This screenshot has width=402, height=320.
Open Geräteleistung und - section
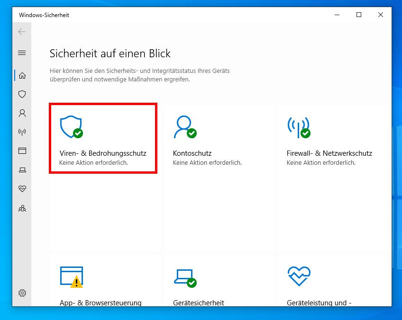coord(319,303)
